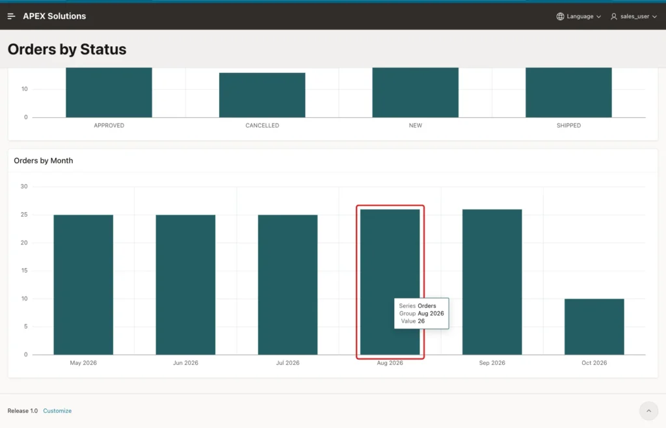Click the NEW axis label
Viewport: 666px width, 428px height.
coord(416,126)
